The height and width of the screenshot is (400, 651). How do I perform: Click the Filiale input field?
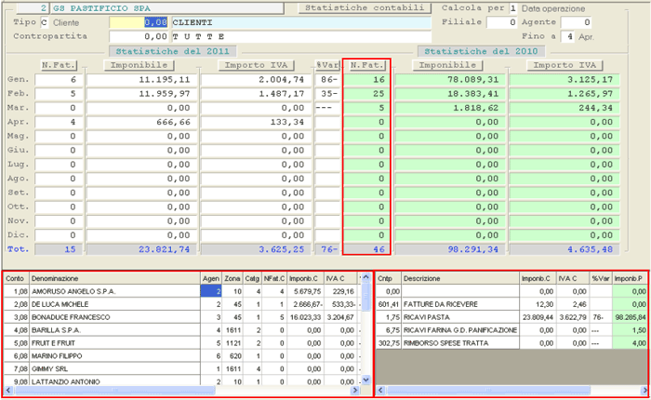point(500,22)
